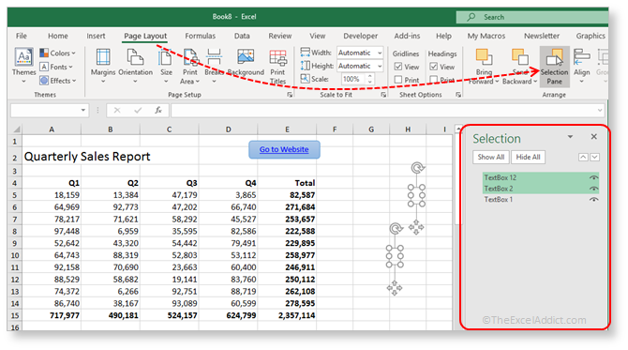Toggle the Selection Pane button
The image size is (628, 350).
pyautogui.click(x=554, y=66)
